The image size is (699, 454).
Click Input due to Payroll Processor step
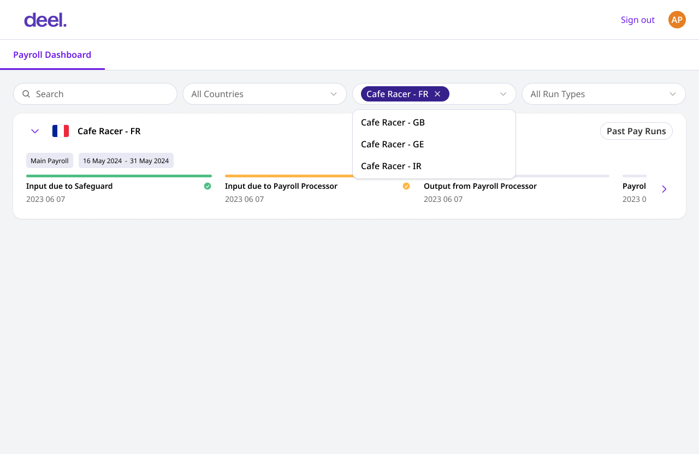[281, 186]
